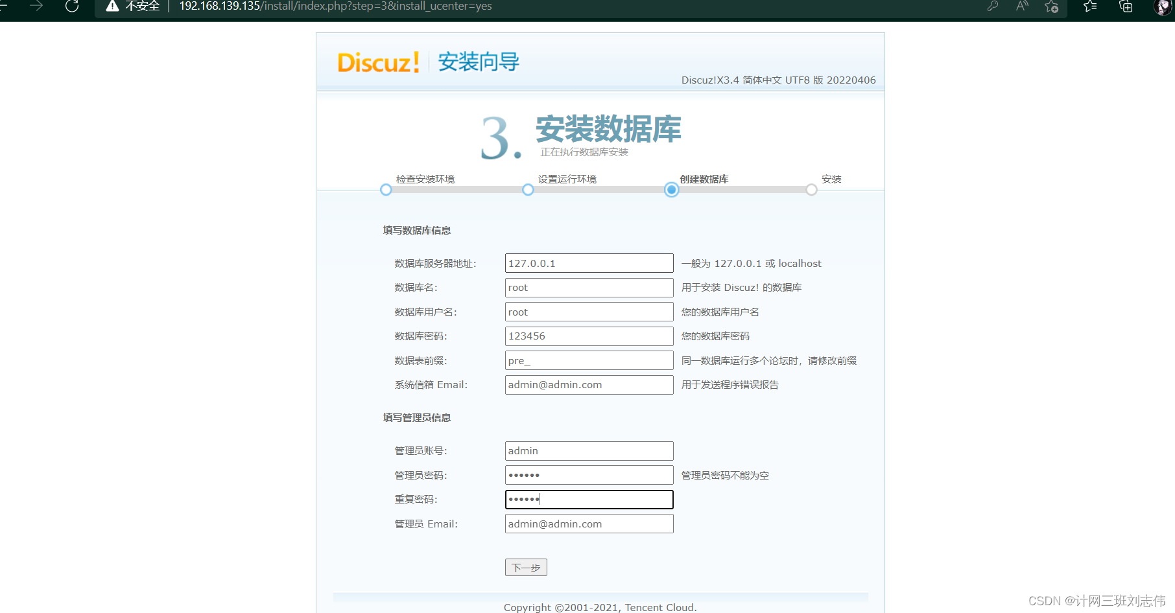Select the 管理员账号 admin field
Viewport: 1175px width, 613px height.
[x=588, y=450]
